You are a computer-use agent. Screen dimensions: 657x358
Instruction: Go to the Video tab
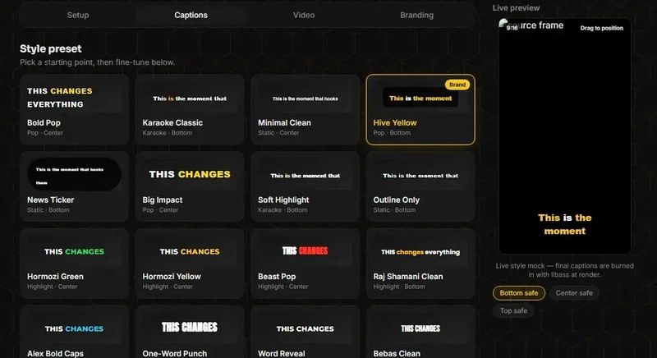(x=304, y=15)
